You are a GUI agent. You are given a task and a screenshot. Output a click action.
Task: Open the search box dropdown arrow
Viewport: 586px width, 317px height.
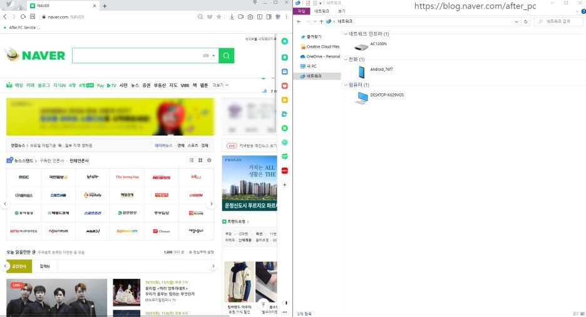213,56
